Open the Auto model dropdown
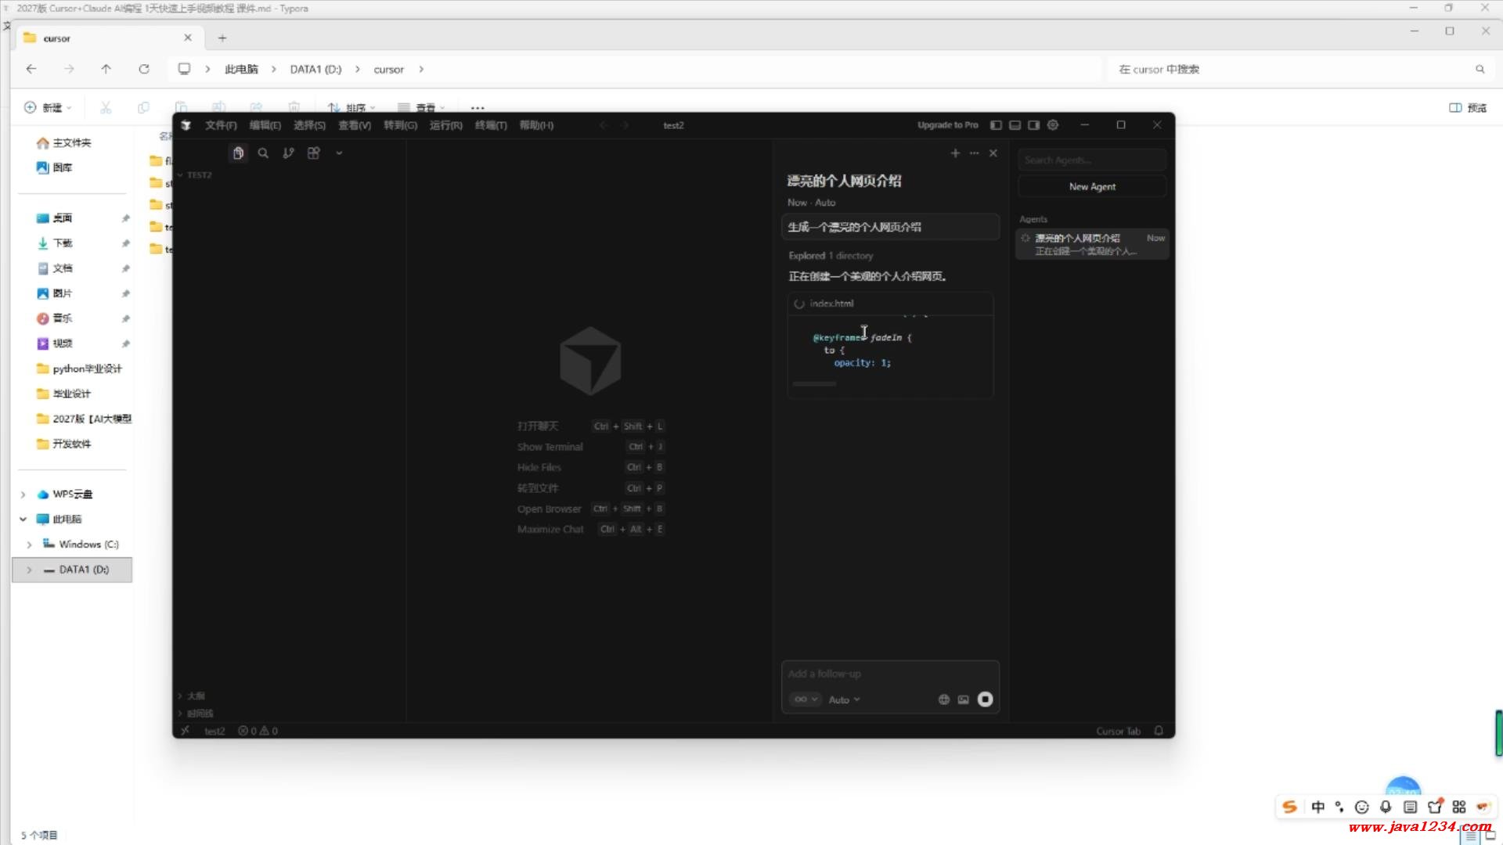 (844, 699)
